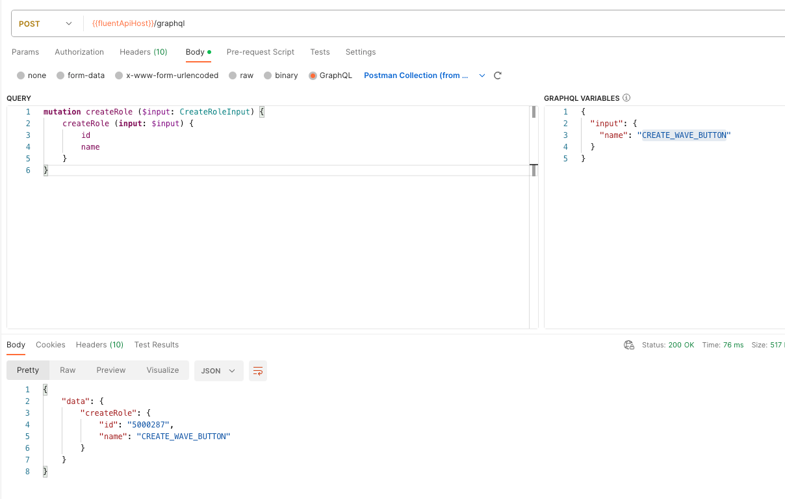Viewport: 785px width, 499px height.
Task: Open the Pre-request Script tab
Action: pos(260,52)
